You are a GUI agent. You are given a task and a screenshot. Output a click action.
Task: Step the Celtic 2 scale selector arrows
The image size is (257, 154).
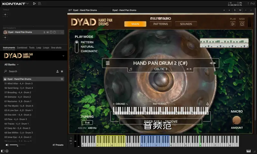(x=189, y=69)
